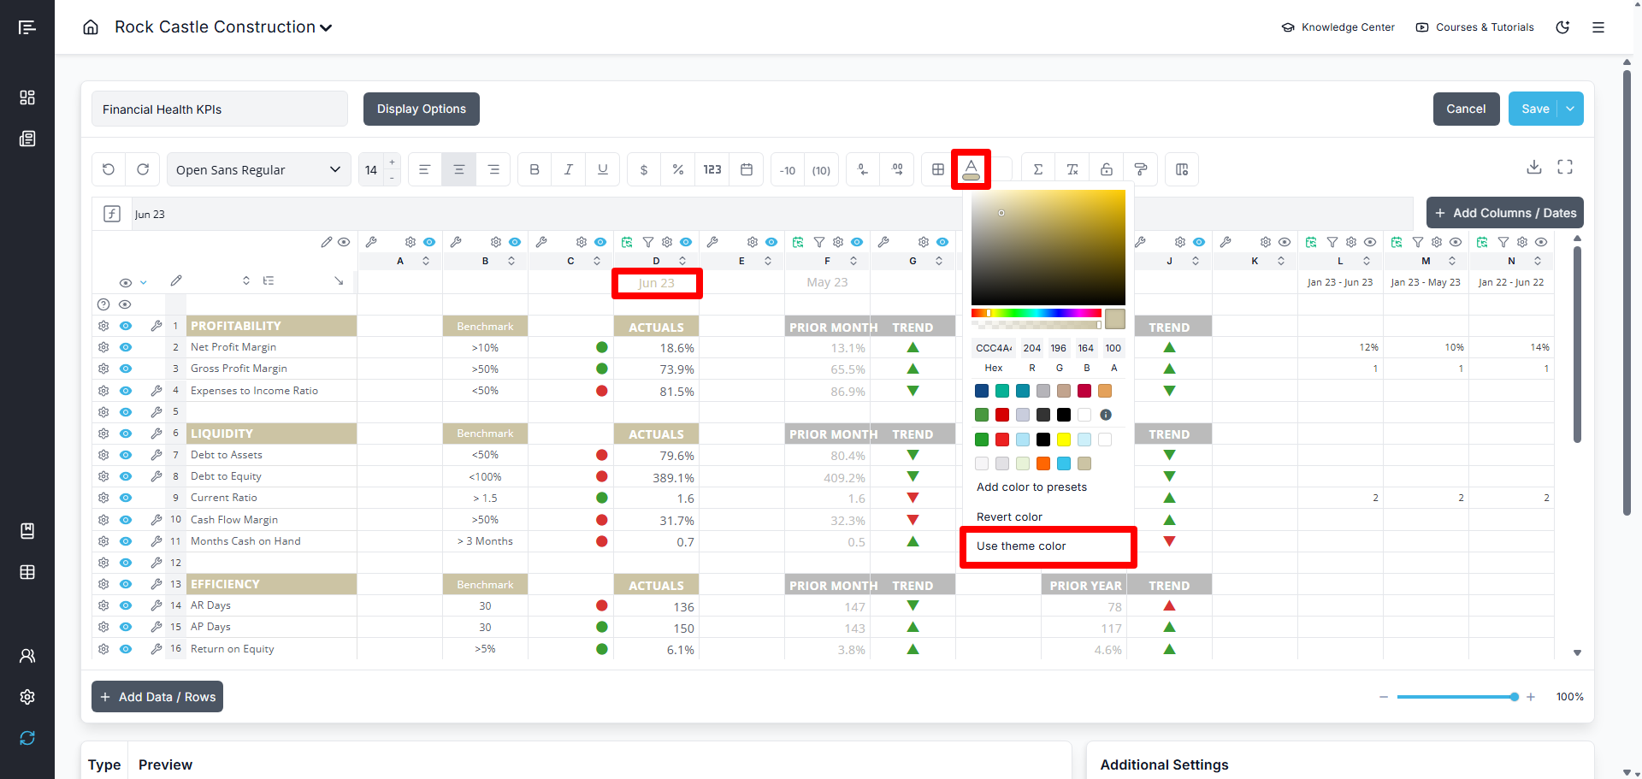The width and height of the screenshot is (1642, 779).
Task: Align text to the right
Action: tap(493, 169)
